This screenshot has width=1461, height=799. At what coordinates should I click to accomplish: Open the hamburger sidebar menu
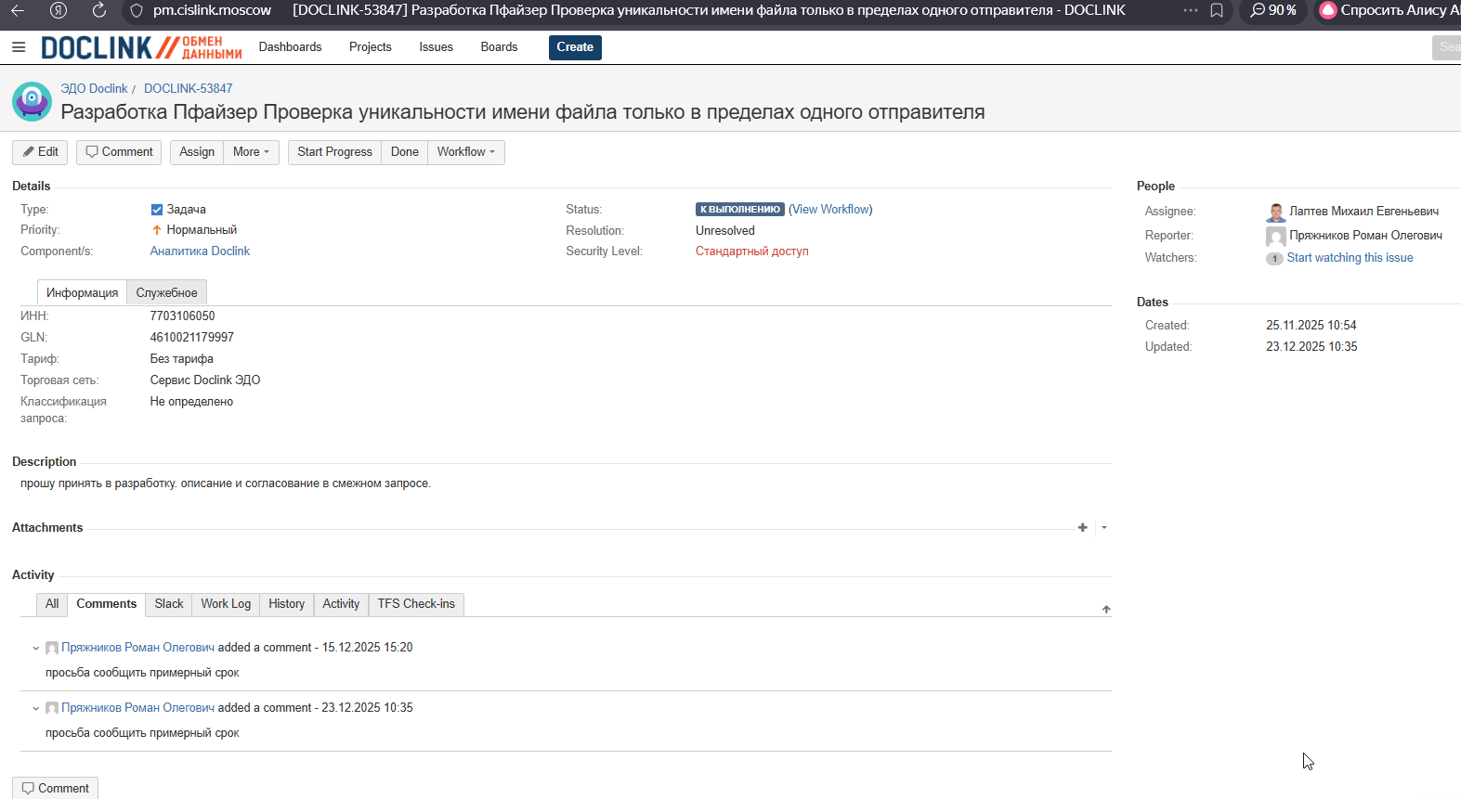click(x=19, y=47)
